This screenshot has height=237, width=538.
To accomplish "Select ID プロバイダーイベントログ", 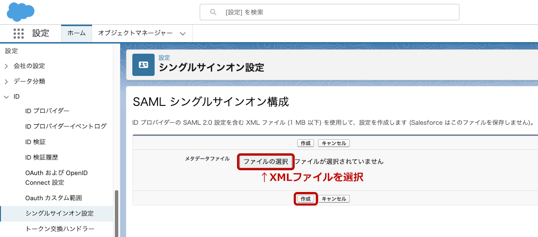I will click(x=65, y=127).
